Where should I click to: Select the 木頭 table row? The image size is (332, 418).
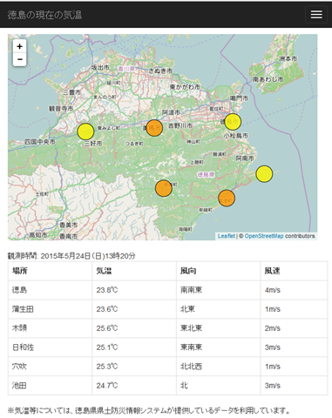(167, 328)
